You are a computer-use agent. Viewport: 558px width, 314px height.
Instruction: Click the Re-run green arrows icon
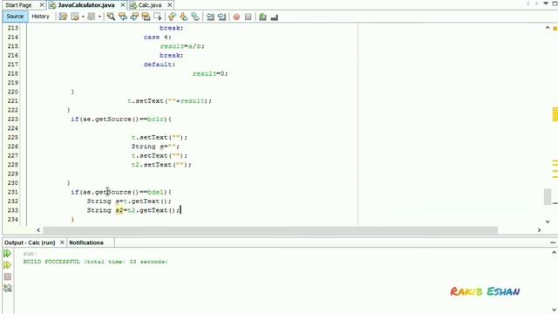click(x=7, y=254)
